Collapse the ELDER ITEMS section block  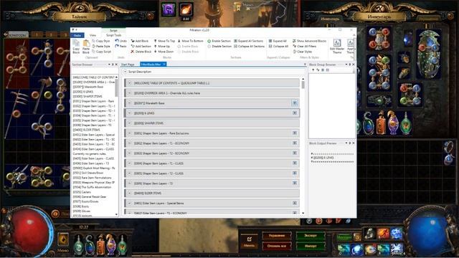pyautogui.click(x=129, y=193)
